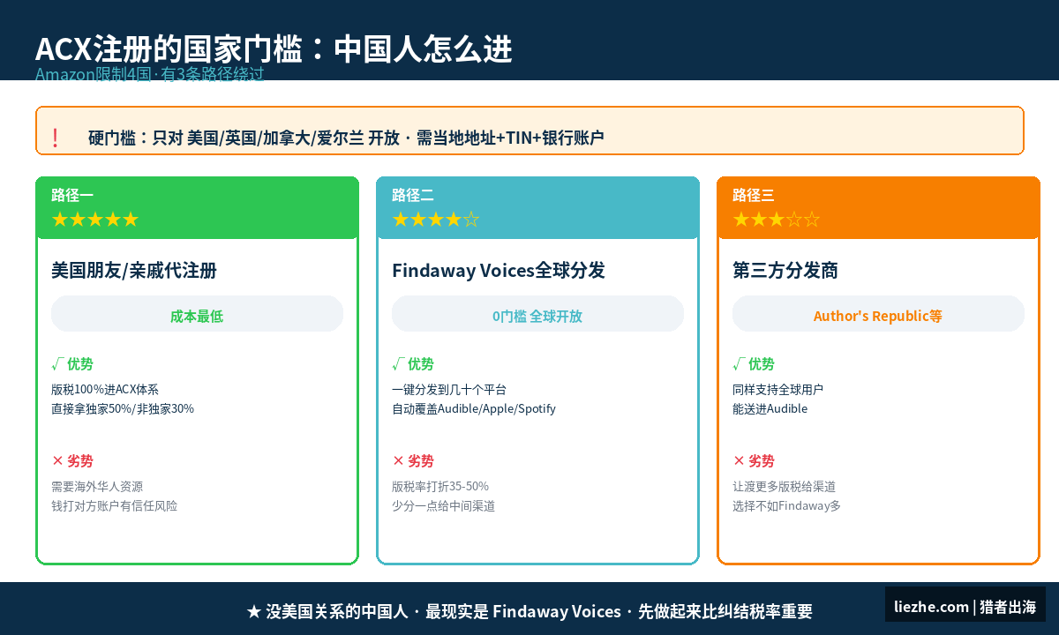The height and width of the screenshot is (635, 1059).
Task: Click the five-star rating under 路径一
Action: coord(95,220)
